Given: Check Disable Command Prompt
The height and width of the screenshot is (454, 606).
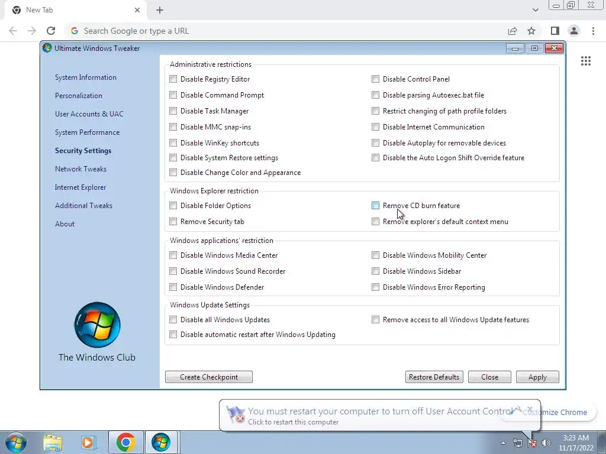Looking at the screenshot, I should point(173,95).
